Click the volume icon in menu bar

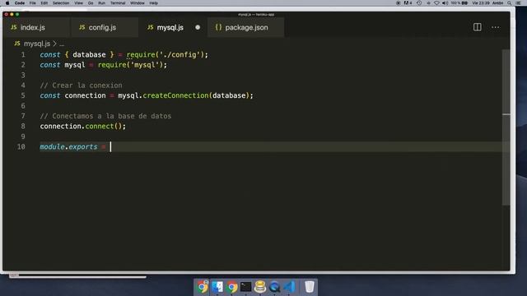point(445,3)
